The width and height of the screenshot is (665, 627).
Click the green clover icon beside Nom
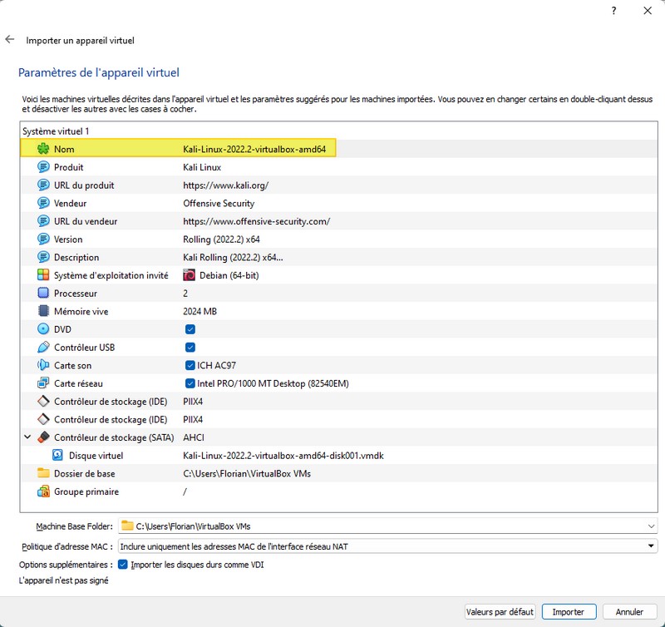point(43,149)
